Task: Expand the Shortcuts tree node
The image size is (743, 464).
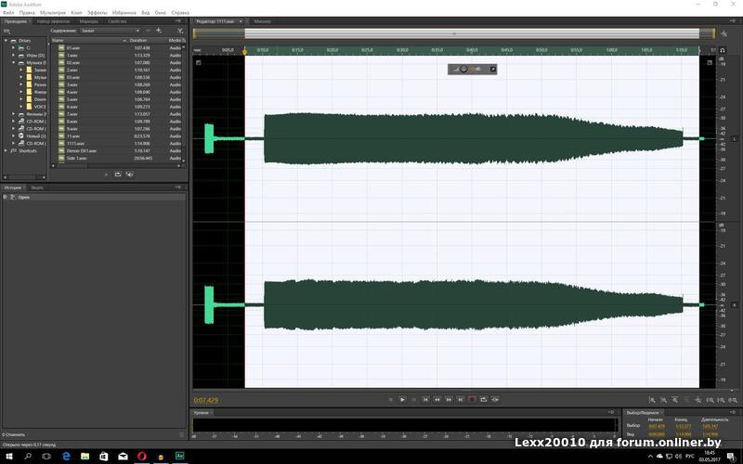Action: click(5, 150)
